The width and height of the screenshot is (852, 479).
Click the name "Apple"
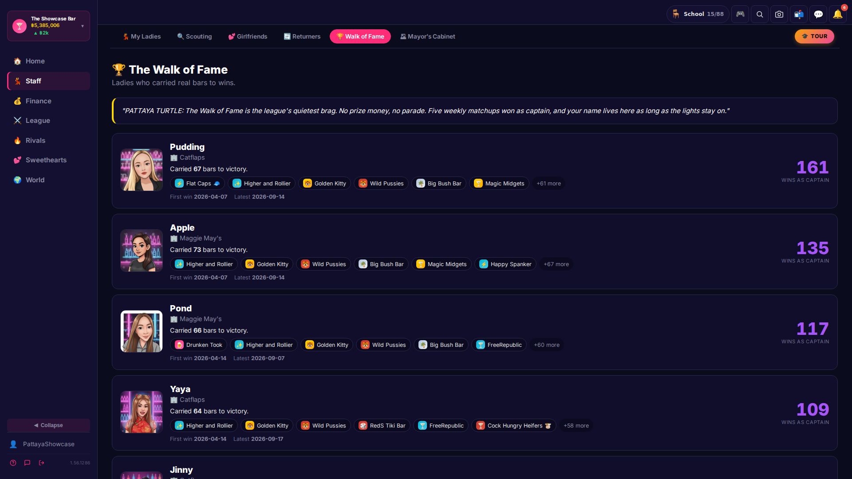[x=182, y=228]
